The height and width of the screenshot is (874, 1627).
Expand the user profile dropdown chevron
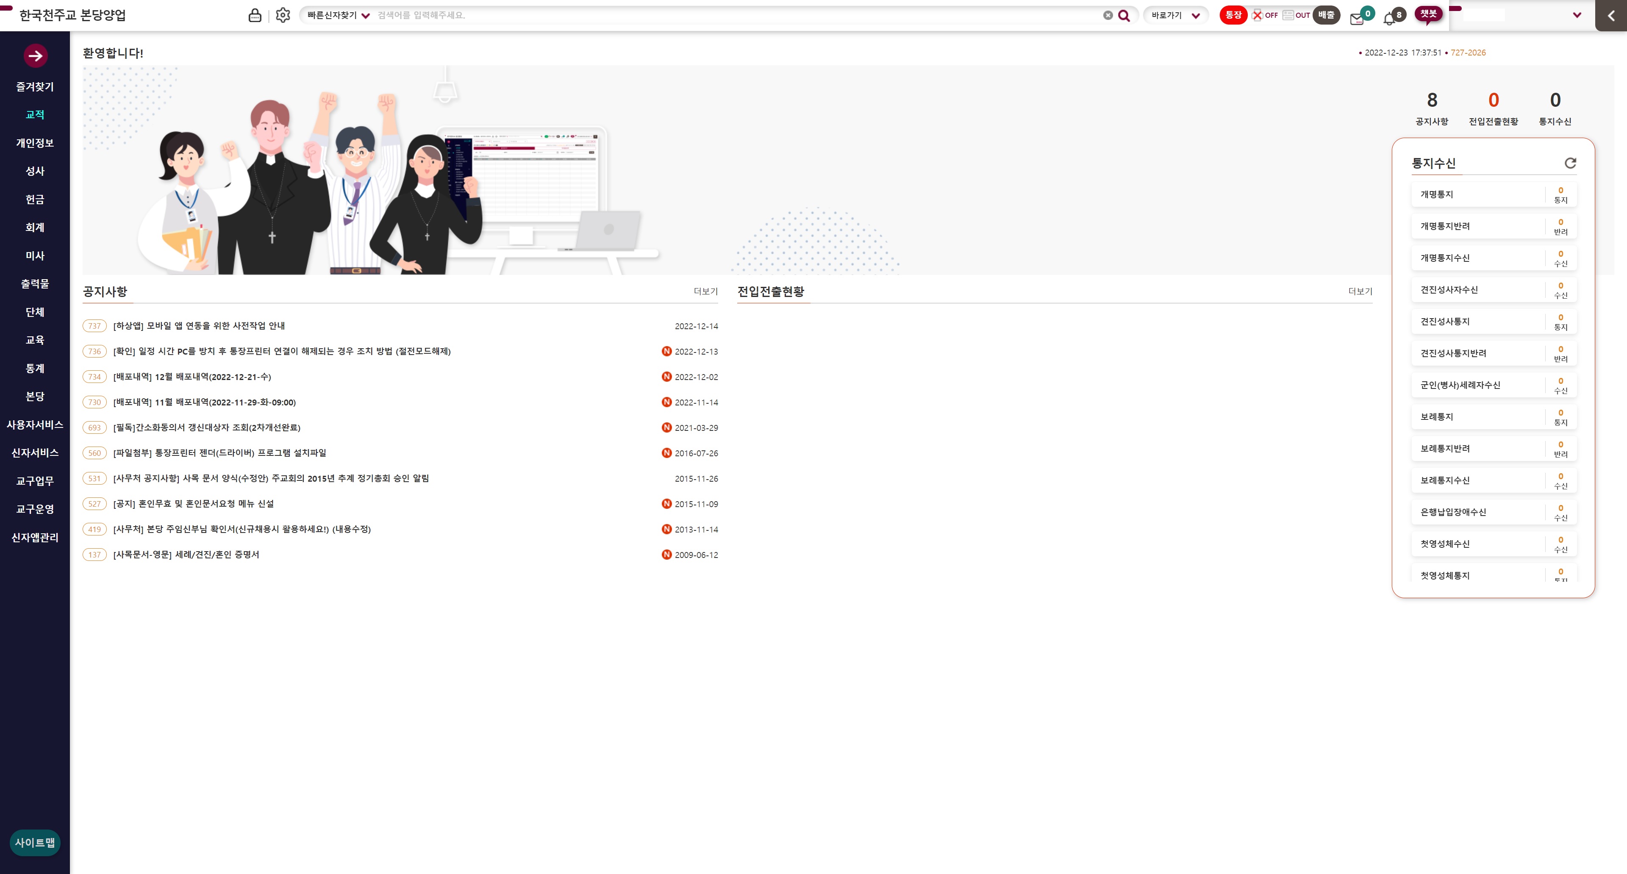[1577, 15]
